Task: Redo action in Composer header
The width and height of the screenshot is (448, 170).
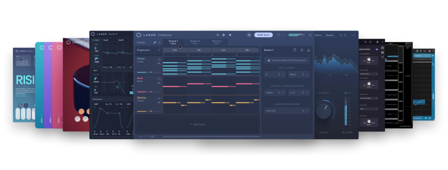Action: 283,35
